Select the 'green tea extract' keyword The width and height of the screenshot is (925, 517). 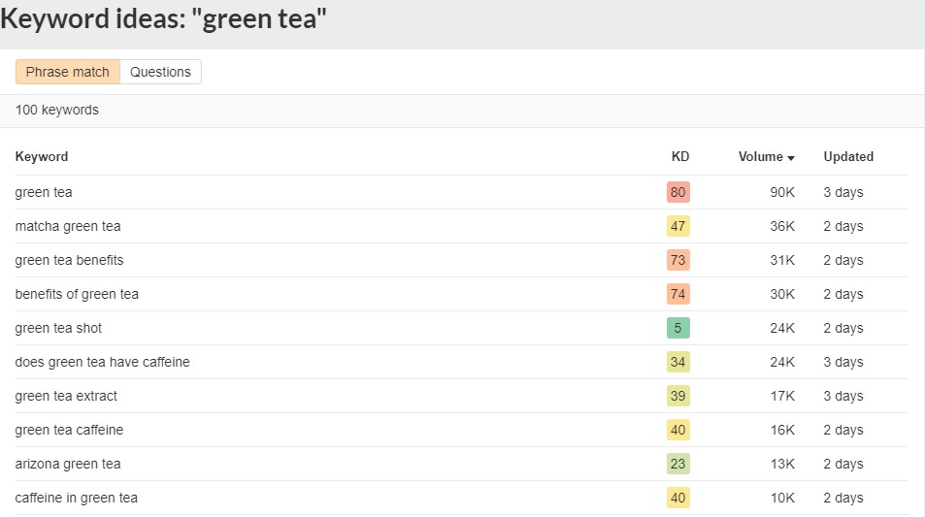(66, 396)
